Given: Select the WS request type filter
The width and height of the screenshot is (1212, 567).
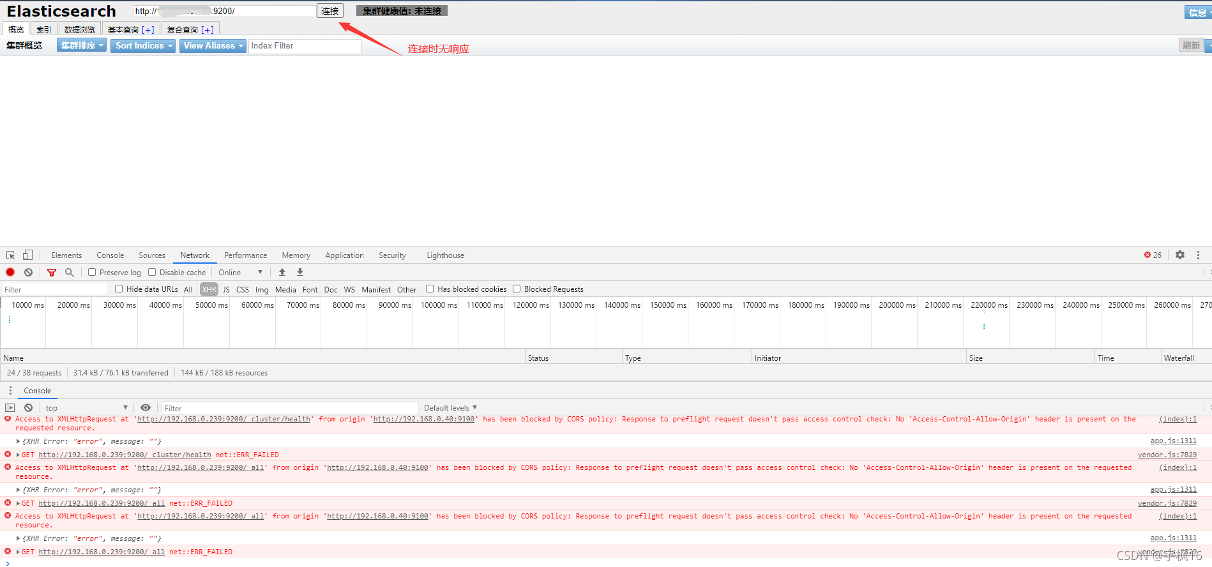Looking at the screenshot, I should click(x=349, y=289).
